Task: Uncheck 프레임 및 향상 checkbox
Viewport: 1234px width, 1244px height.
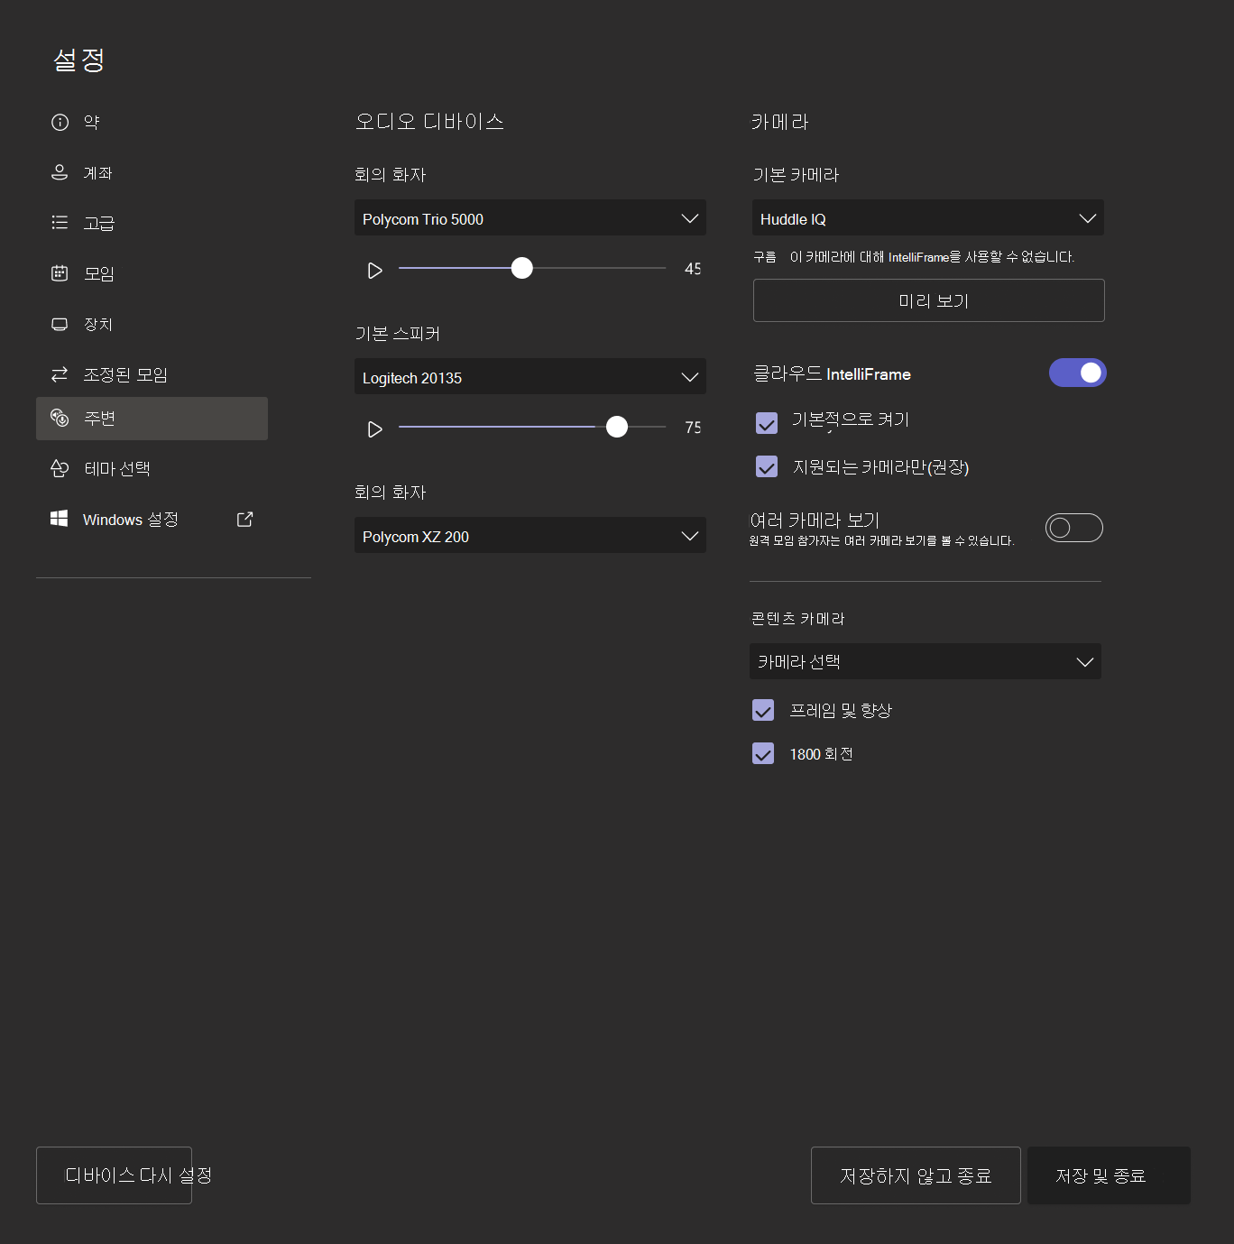Action: 763,710
